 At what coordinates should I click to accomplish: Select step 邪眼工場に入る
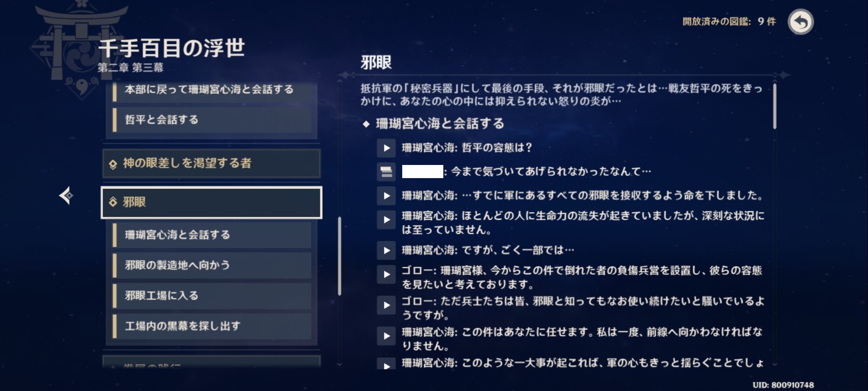212,296
